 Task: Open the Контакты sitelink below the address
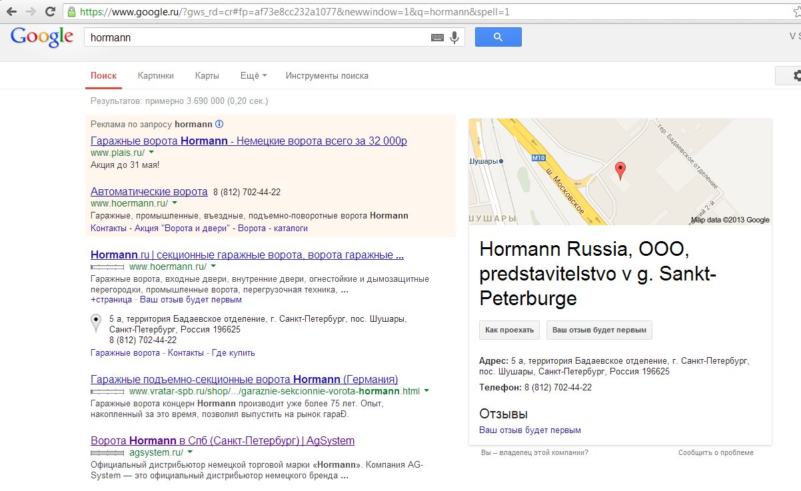(x=186, y=352)
